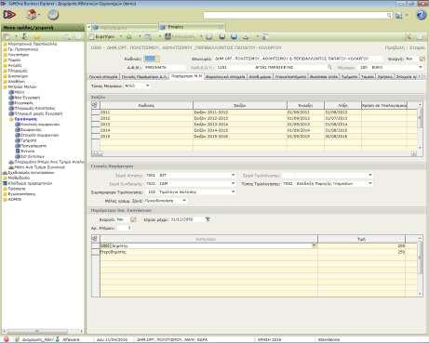The height and width of the screenshot is (343, 429).
Task: Click the blue round toolbar icon
Action: click(234, 36)
